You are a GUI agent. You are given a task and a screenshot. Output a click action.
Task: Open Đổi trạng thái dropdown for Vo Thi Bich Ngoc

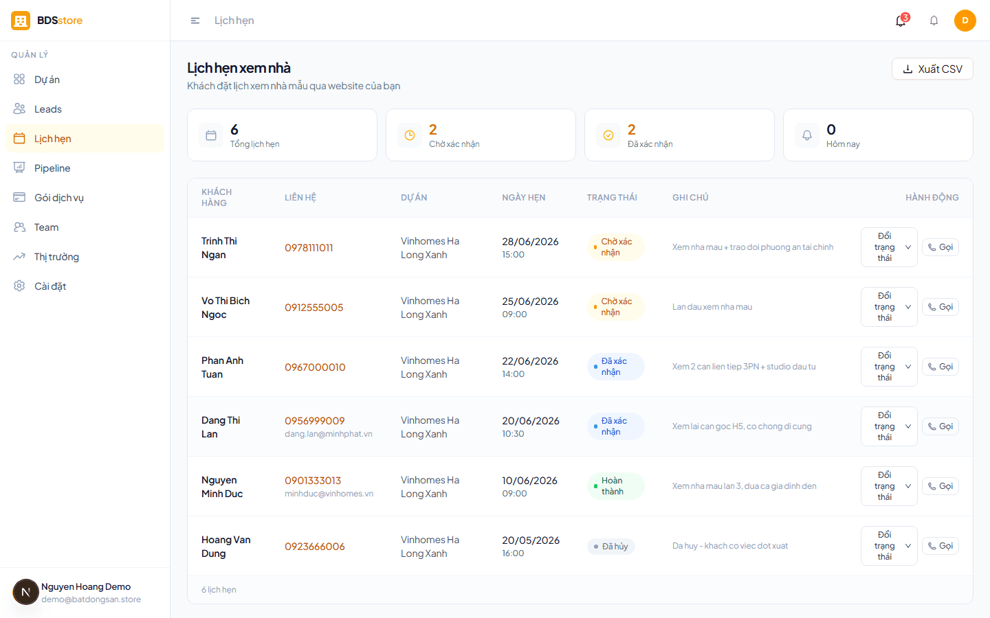point(889,307)
